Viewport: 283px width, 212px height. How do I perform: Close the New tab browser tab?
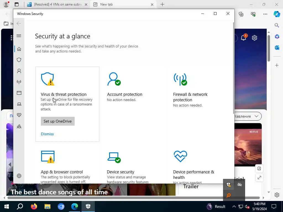point(152,4)
